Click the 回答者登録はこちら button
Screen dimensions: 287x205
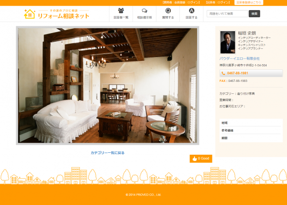coord(249,2)
